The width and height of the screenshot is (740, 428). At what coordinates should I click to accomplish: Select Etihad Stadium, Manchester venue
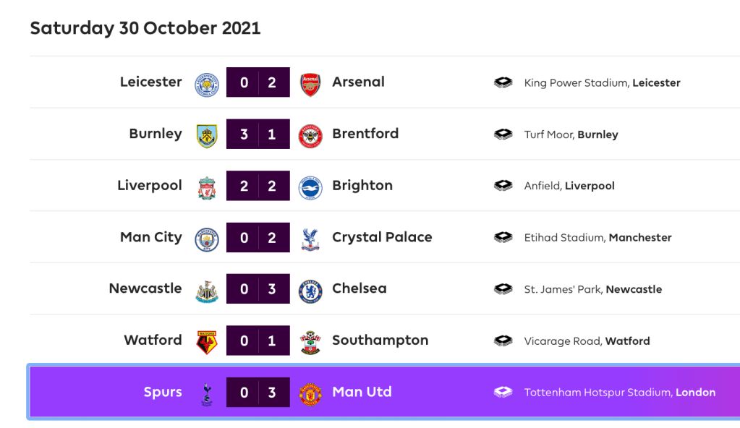coord(597,238)
